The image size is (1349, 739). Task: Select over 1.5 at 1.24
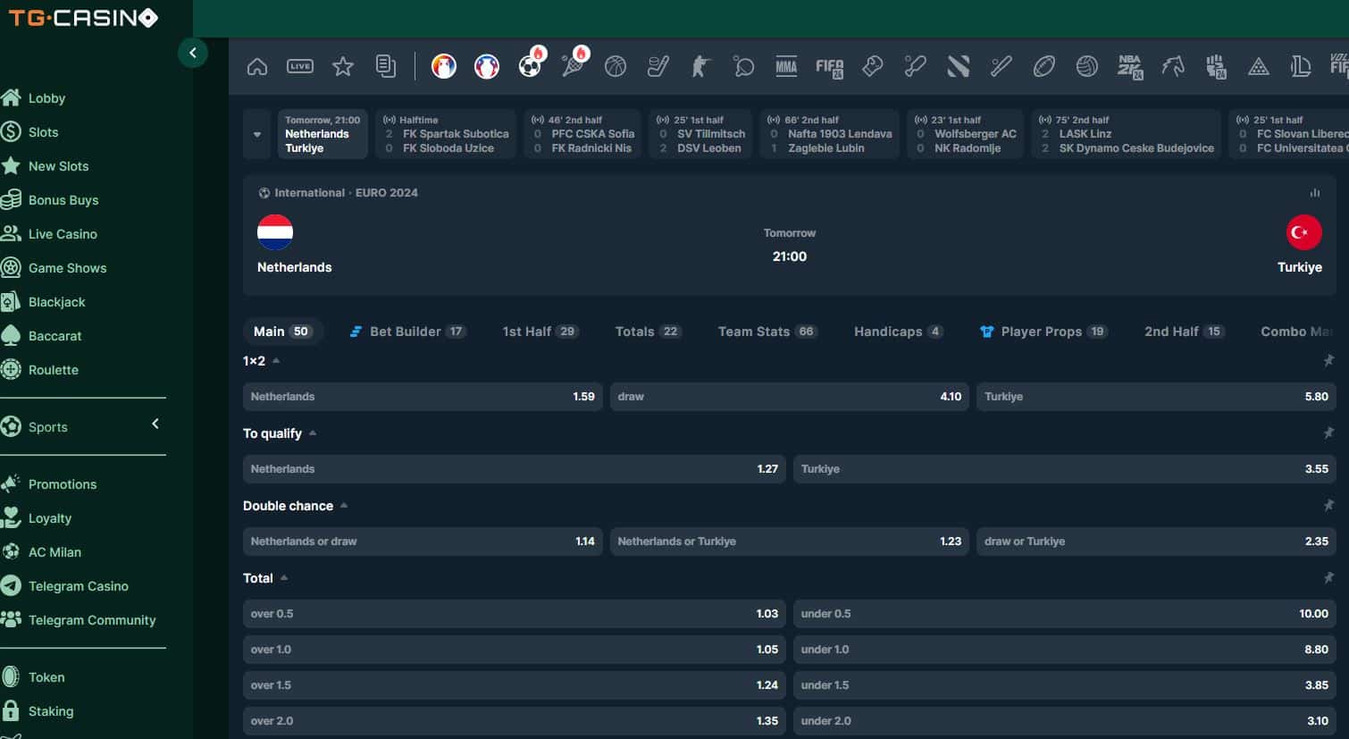(x=515, y=685)
